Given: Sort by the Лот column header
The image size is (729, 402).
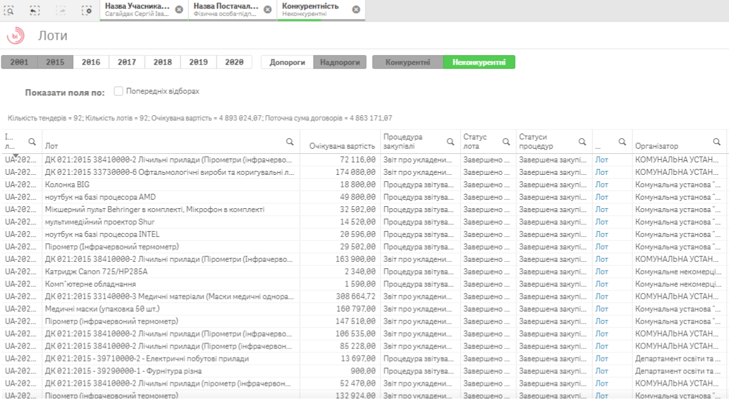Looking at the screenshot, I should (52, 146).
